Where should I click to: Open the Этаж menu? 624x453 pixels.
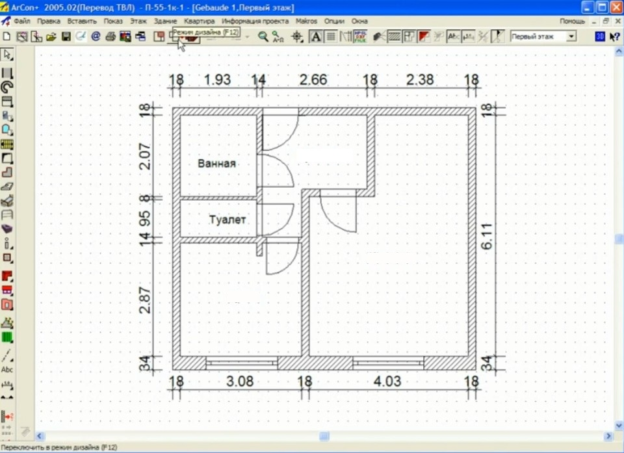(x=138, y=21)
